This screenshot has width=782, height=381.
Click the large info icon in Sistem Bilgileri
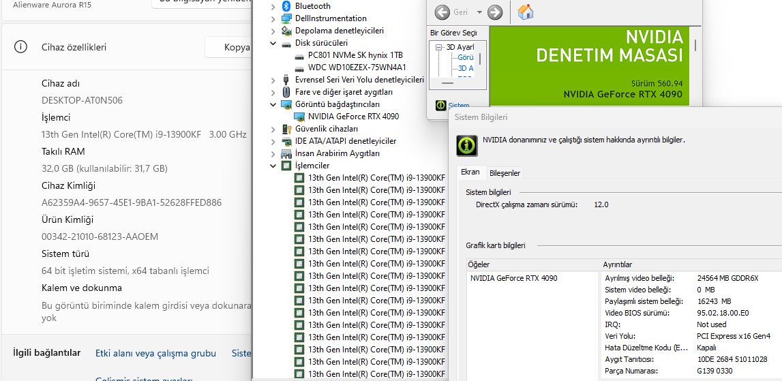(467, 146)
